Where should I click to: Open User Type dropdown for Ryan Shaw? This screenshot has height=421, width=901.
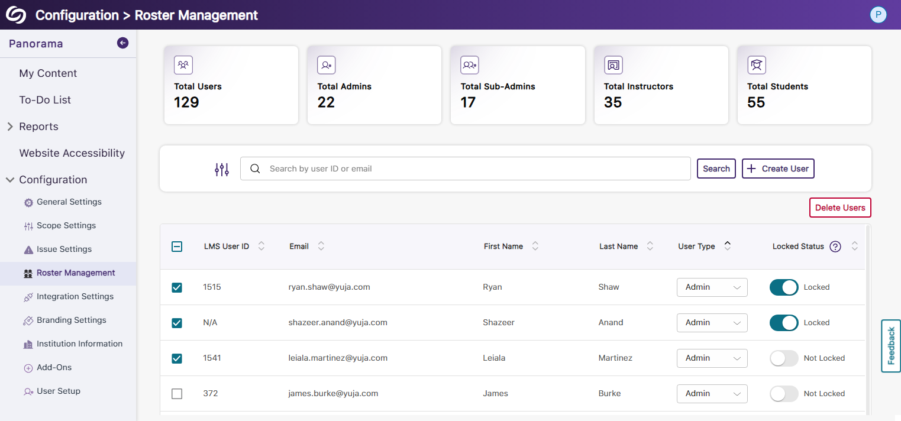coord(712,287)
